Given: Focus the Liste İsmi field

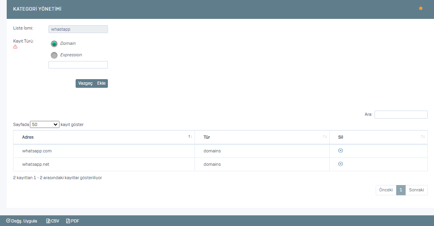Looking at the screenshot, I should click(78, 29).
